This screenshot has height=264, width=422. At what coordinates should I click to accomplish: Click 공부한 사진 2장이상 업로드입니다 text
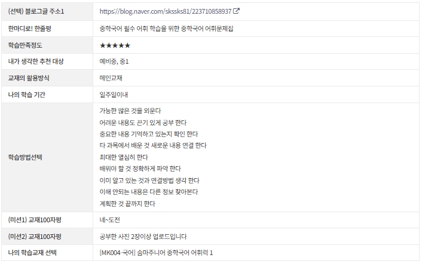tap(142, 237)
